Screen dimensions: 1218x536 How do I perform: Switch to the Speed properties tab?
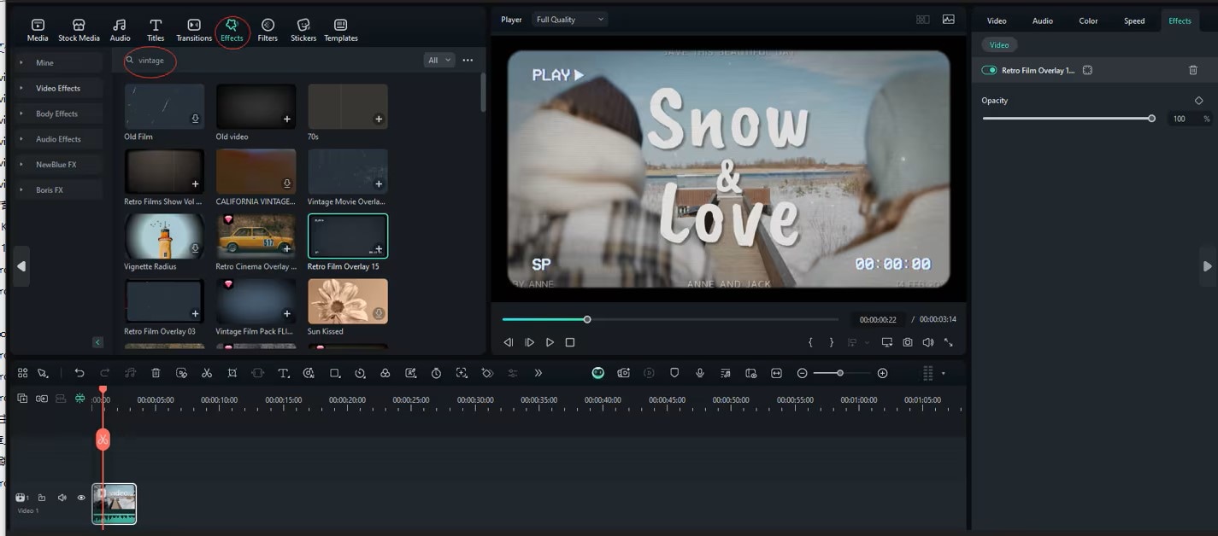tap(1134, 21)
